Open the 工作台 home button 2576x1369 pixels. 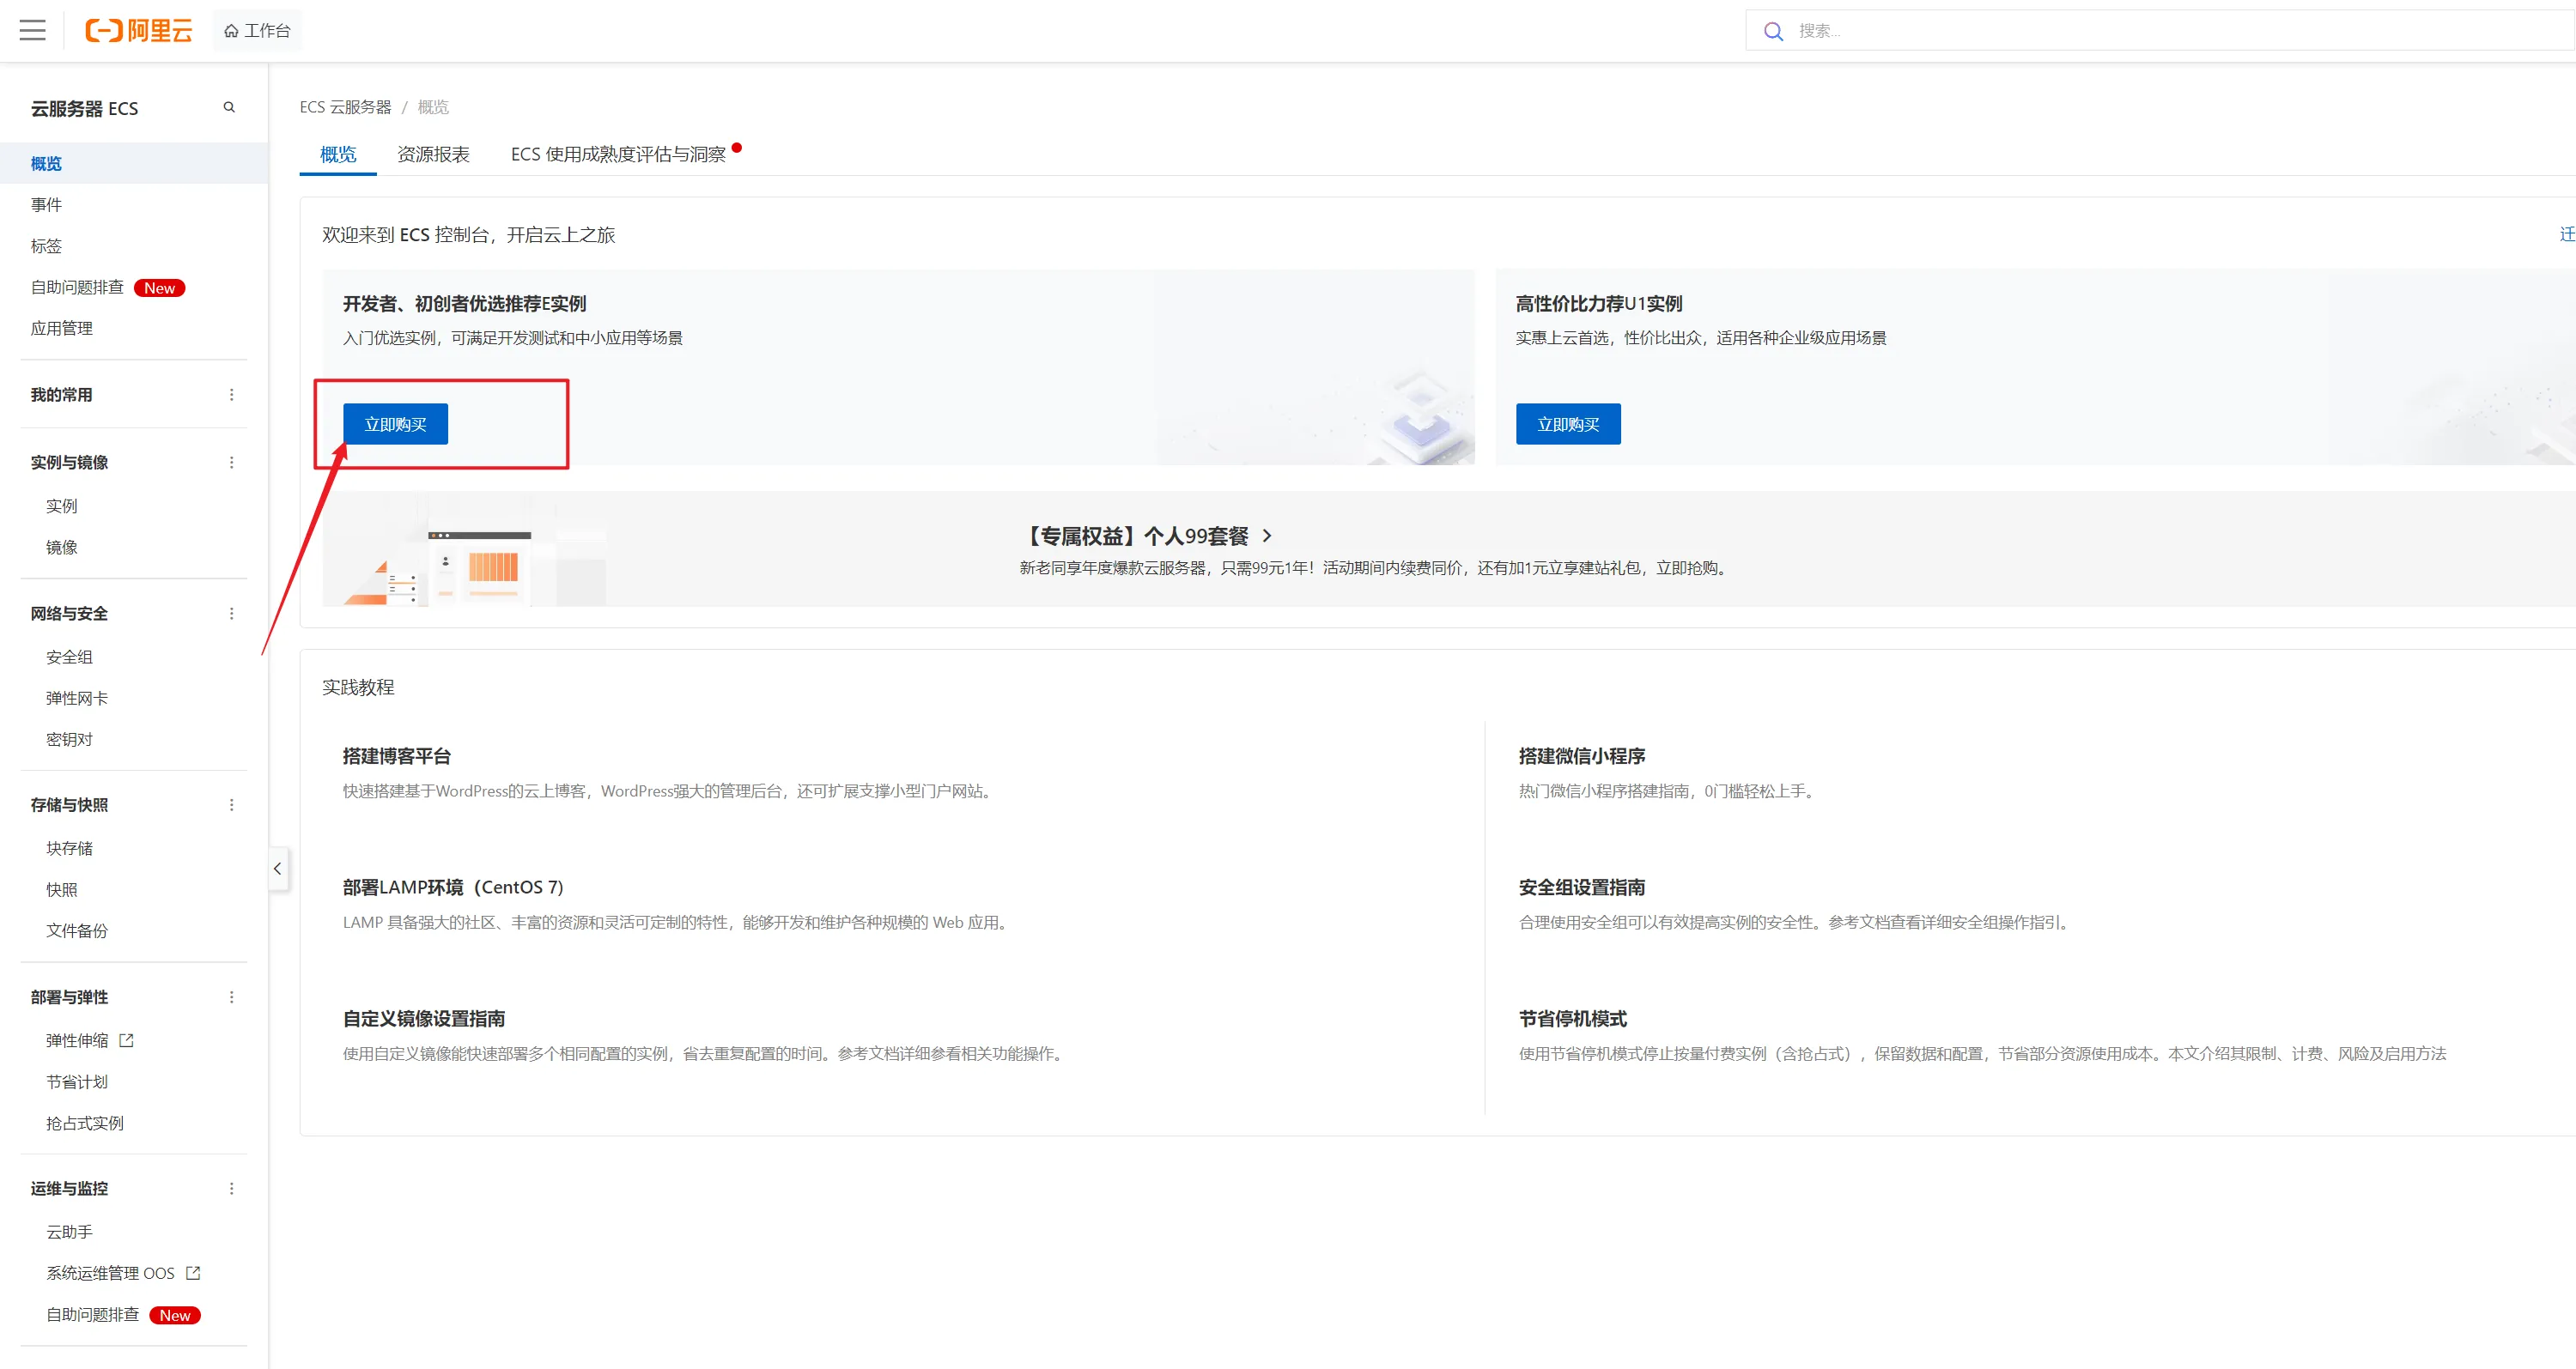tap(257, 31)
